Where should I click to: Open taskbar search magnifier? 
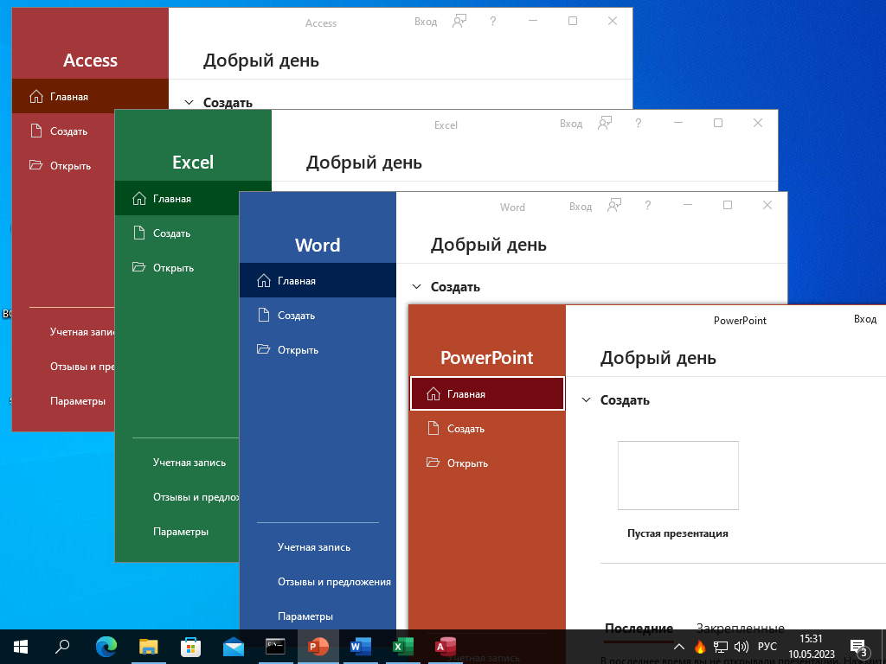pos(62,647)
